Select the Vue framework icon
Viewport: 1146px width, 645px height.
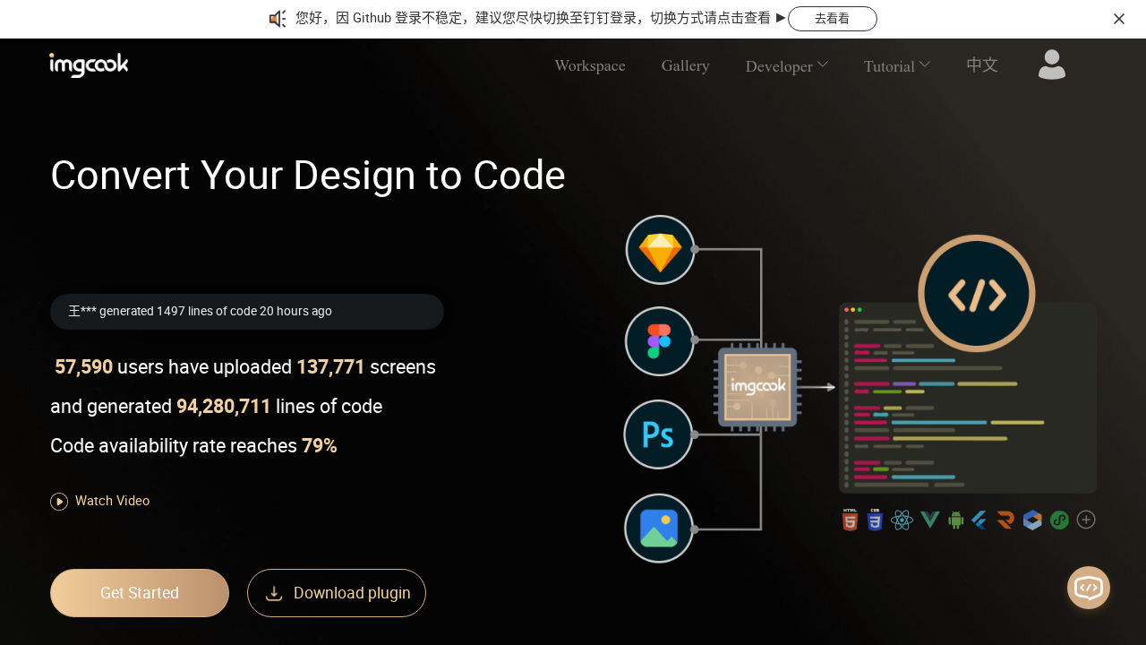(928, 520)
